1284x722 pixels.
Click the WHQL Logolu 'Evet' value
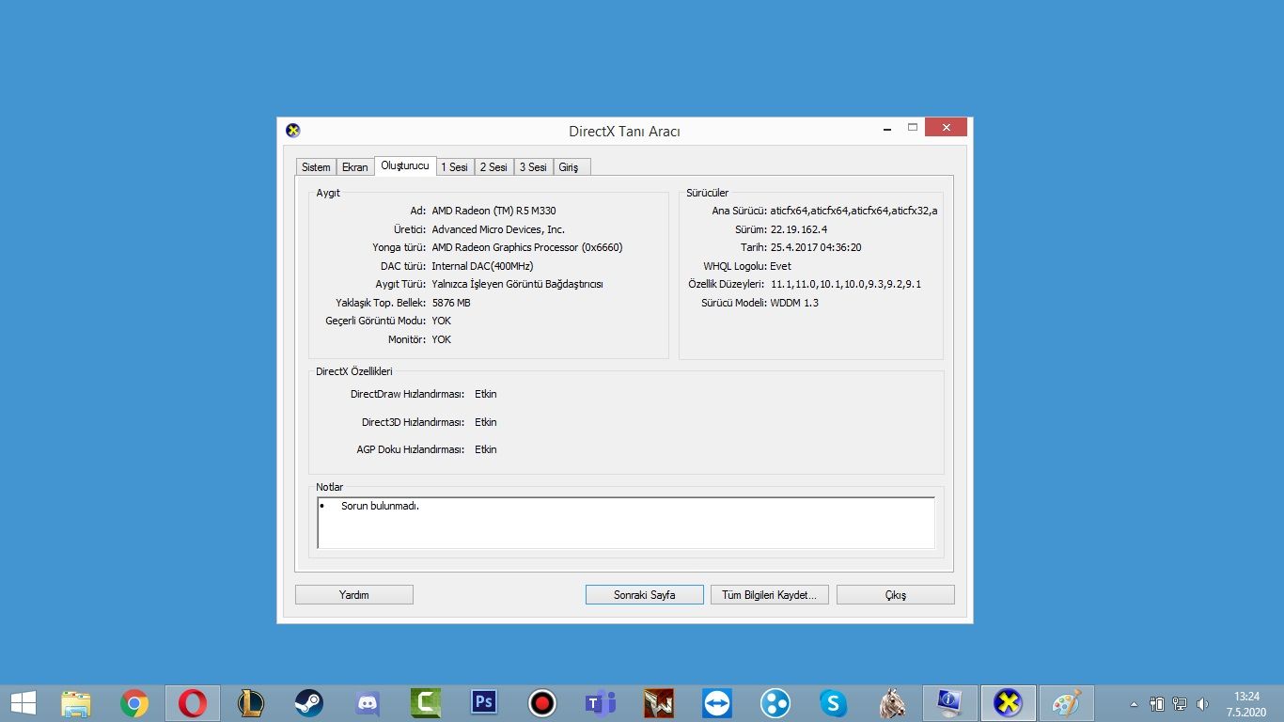(781, 266)
